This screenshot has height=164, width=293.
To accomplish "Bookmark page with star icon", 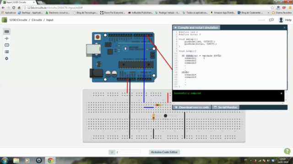I will [x=272, y=8].
